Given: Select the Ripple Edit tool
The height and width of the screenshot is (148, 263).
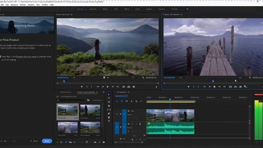Looking at the screenshot, I should tap(109, 102).
